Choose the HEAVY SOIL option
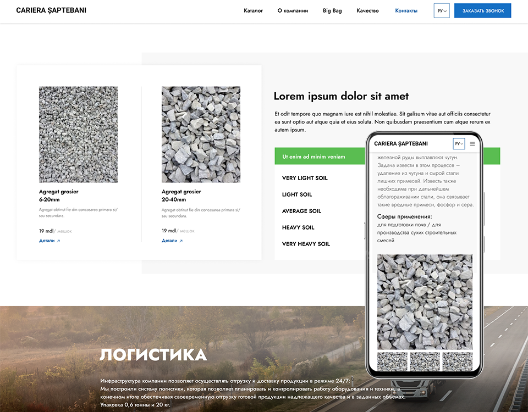 coord(298,227)
